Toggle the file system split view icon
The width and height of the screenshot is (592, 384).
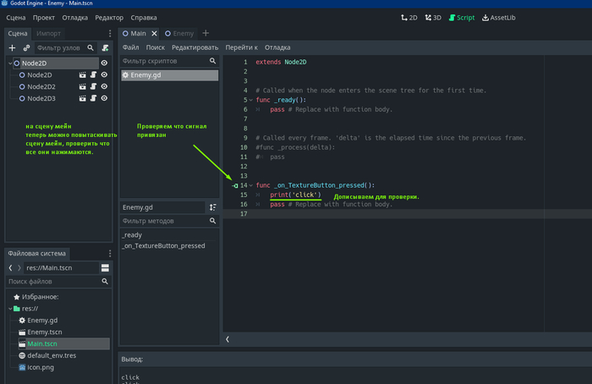pyautogui.click(x=105, y=267)
